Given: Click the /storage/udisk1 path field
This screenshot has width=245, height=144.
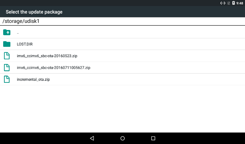Looking at the screenshot, I should [x=122, y=21].
